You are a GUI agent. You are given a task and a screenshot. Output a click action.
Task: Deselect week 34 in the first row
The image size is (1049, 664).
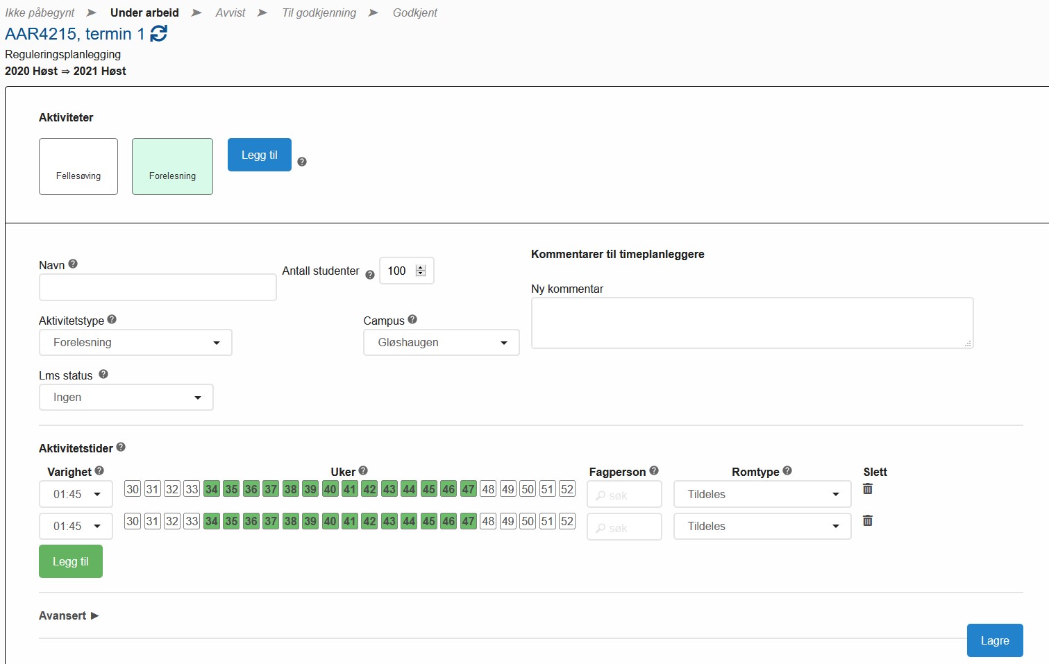tap(212, 489)
